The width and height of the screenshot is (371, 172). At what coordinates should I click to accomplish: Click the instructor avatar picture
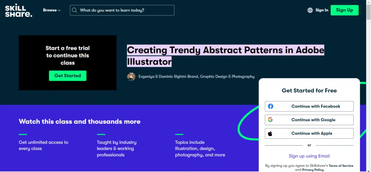pos(131,77)
